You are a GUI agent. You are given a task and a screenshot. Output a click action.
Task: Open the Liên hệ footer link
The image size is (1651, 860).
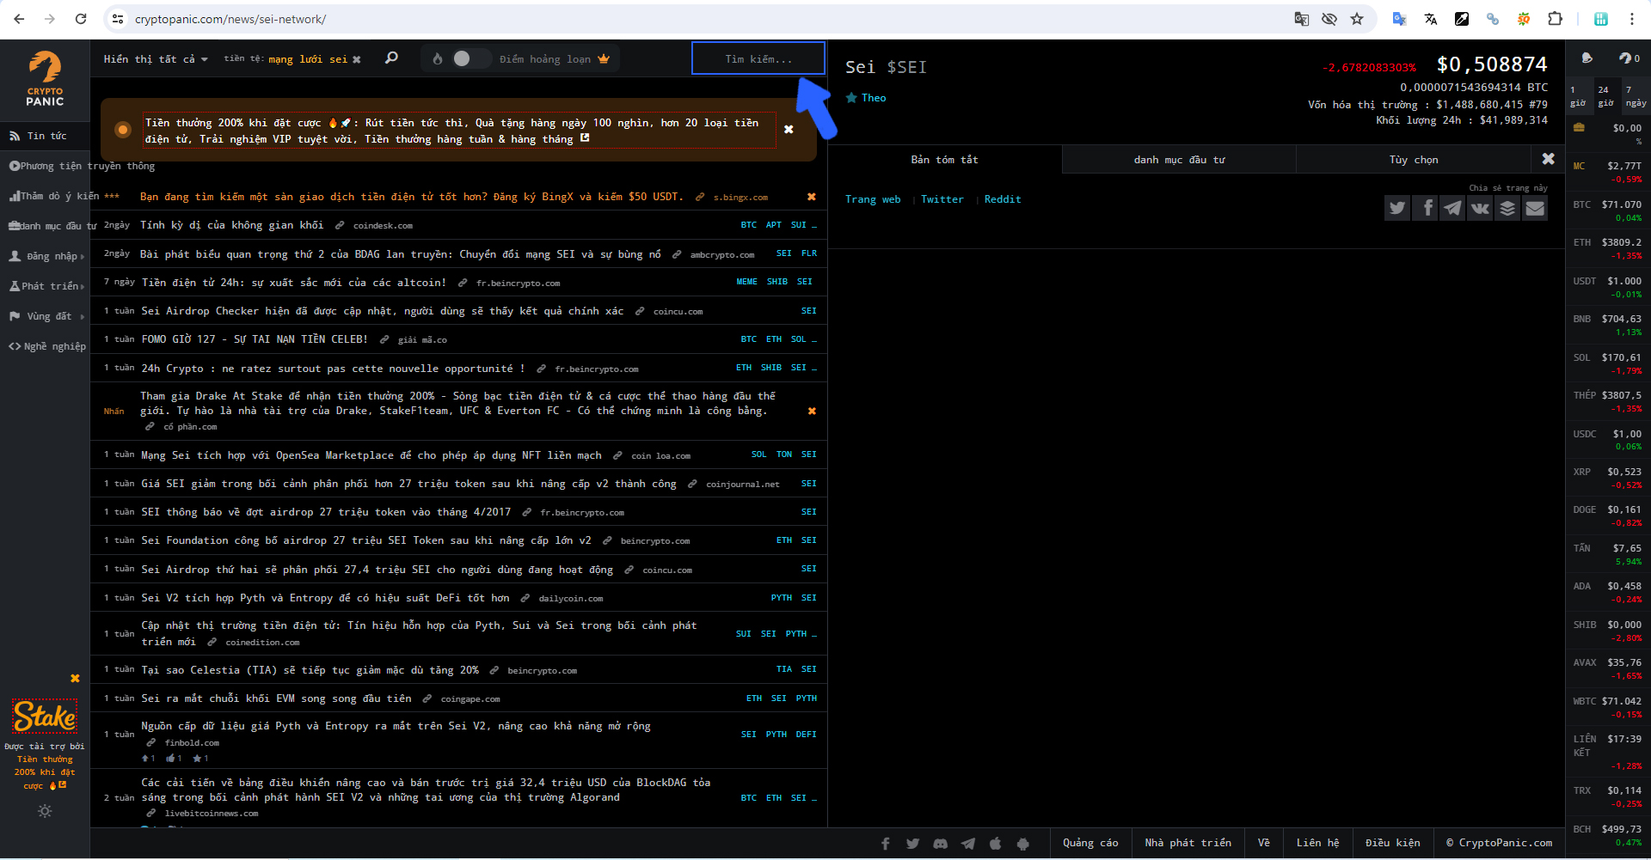pyautogui.click(x=1318, y=844)
